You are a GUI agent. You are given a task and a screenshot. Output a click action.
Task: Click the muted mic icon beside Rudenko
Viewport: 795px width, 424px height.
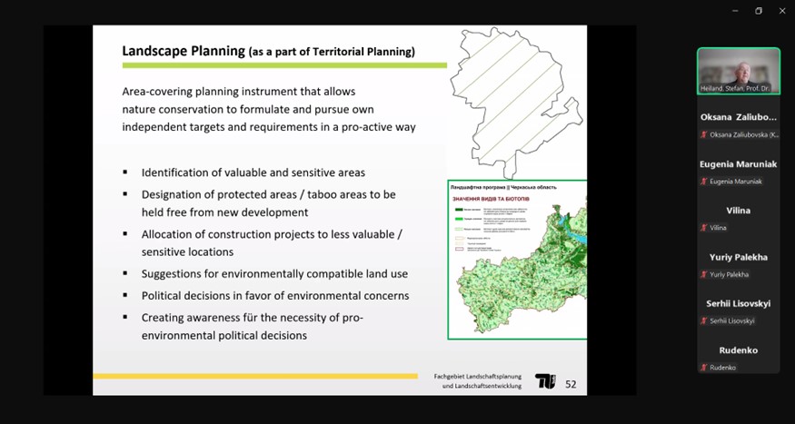click(703, 368)
